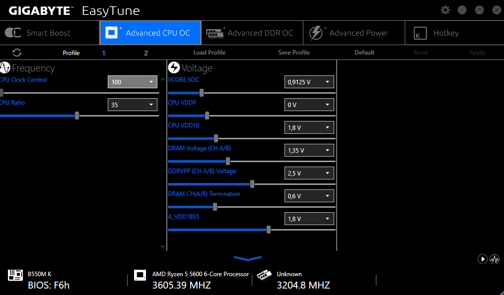Open EasyTune settings gear
The height and width of the screenshot is (295, 504).
pyautogui.click(x=445, y=10)
